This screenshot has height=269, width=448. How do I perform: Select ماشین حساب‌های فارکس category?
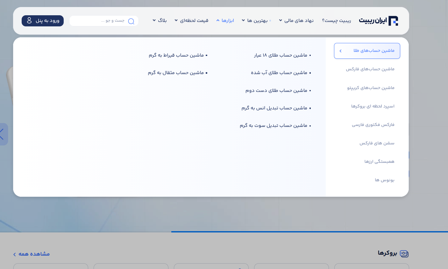(x=370, y=69)
